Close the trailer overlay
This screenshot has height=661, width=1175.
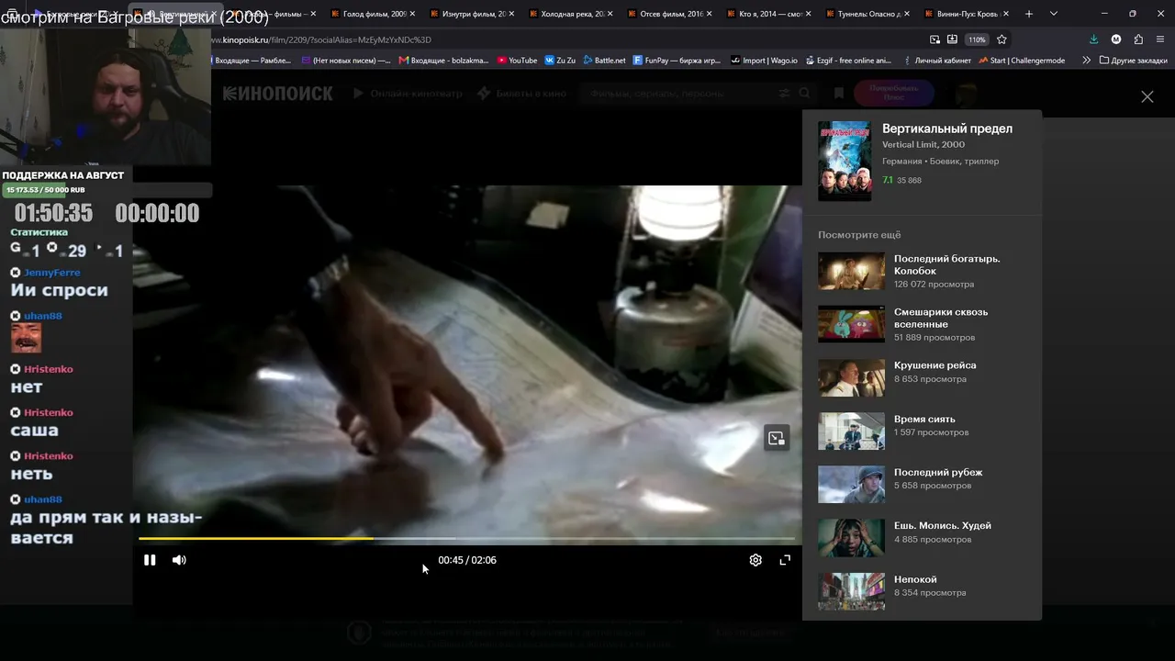point(1147,96)
